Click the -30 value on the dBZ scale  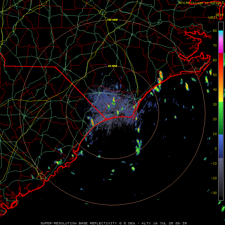coord(214,193)
